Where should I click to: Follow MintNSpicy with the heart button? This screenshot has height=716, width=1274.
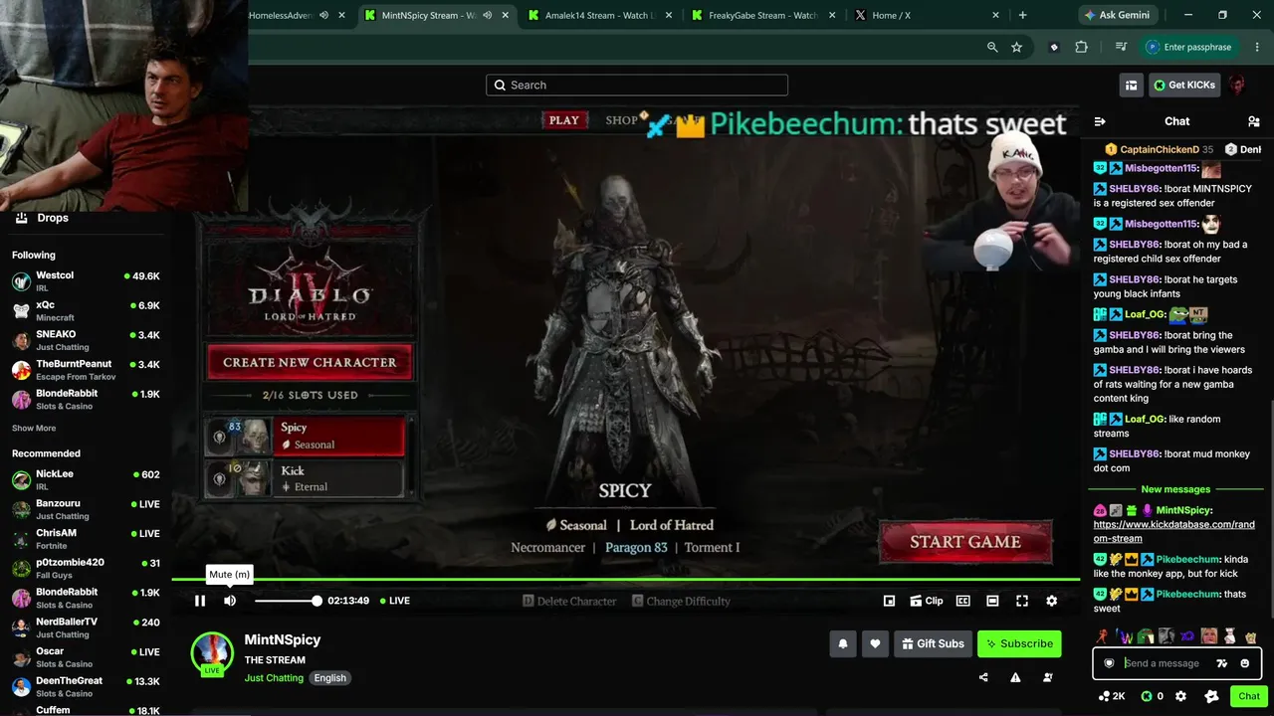pyautogui.click(x=875, y=643)
